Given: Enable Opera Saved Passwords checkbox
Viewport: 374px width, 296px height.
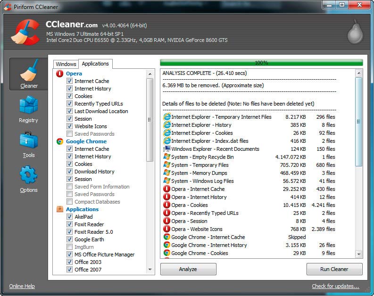Looking at the screenshot, I should click(x=69, y=134).
